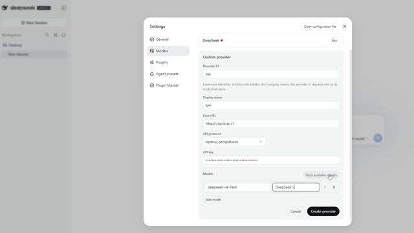Click the Custom provider heading
The image size is (414, 233).
click(217, 57)
